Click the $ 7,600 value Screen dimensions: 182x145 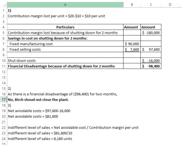tap(132, 49)
